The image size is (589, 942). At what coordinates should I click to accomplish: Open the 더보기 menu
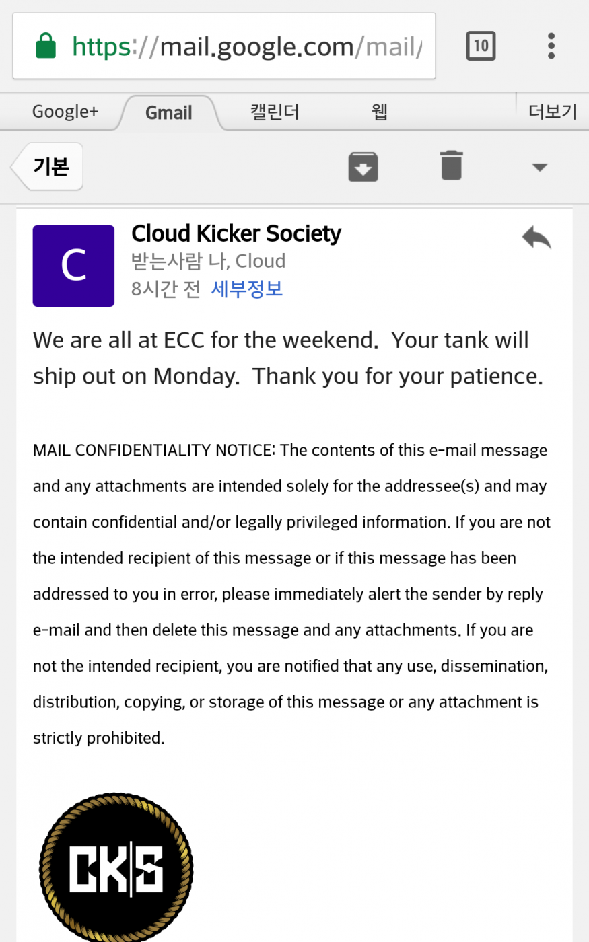552,112
